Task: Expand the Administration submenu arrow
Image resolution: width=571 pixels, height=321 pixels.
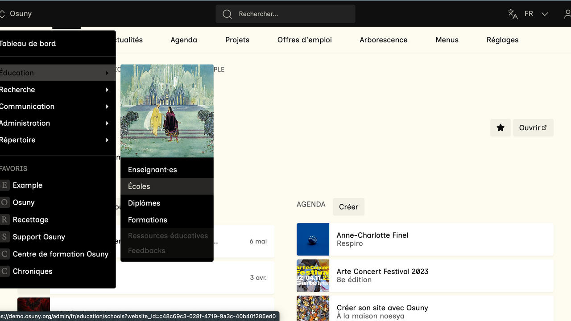Action: tap(107, 123)
